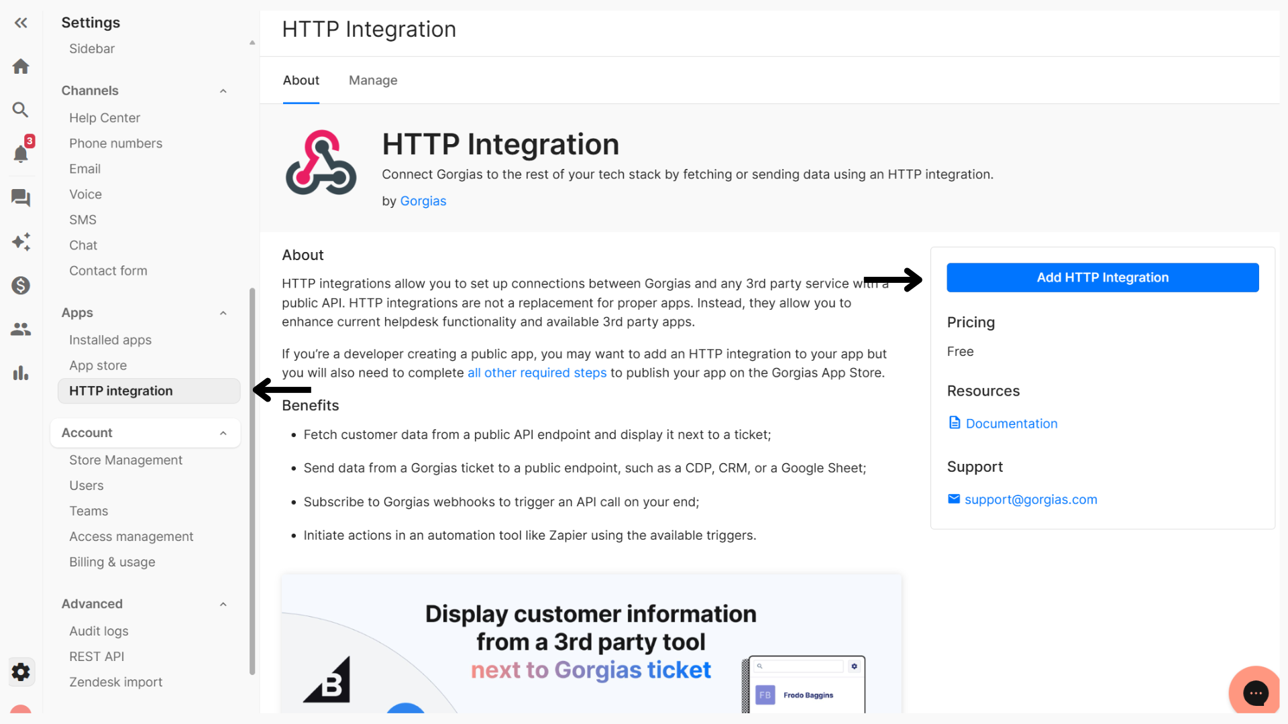The height and width of the screenshot is (724, 1288).
Task: Open the Documentation resource link
Action: pos(1011,424)
